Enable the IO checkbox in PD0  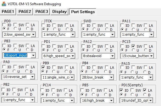[4, 25]
